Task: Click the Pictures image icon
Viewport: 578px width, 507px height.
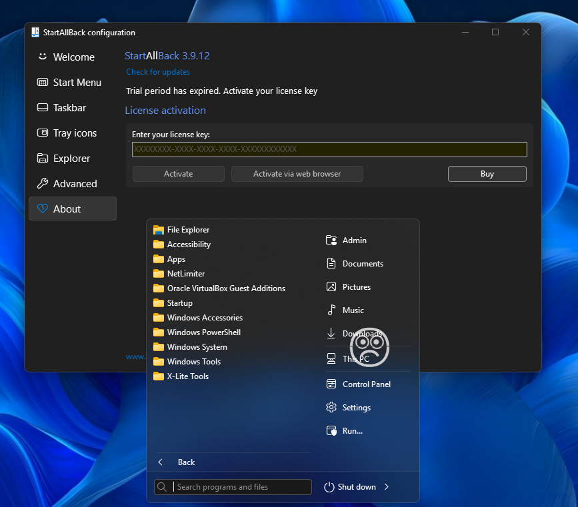Action: pyautogui.click(x=331, y=286)
